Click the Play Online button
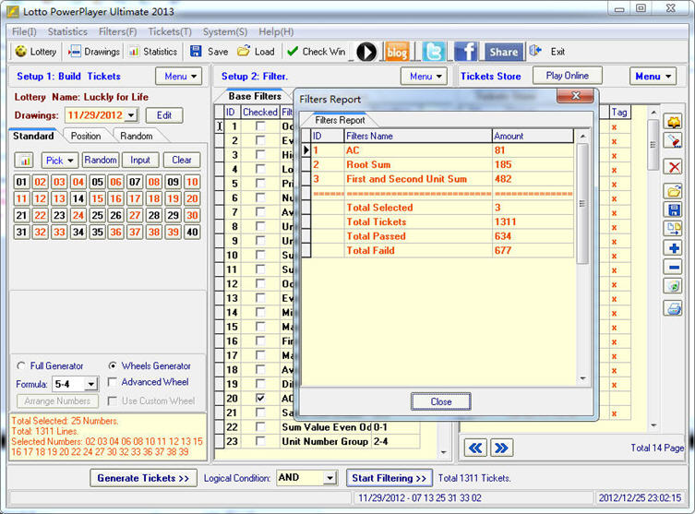This screenshot has width=695, height=514. (568, 76)
